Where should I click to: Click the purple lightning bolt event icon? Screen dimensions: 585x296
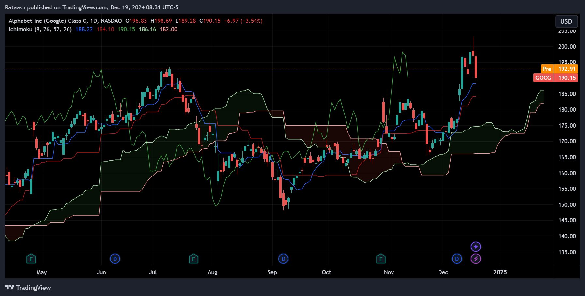click(x=476, y=259)
